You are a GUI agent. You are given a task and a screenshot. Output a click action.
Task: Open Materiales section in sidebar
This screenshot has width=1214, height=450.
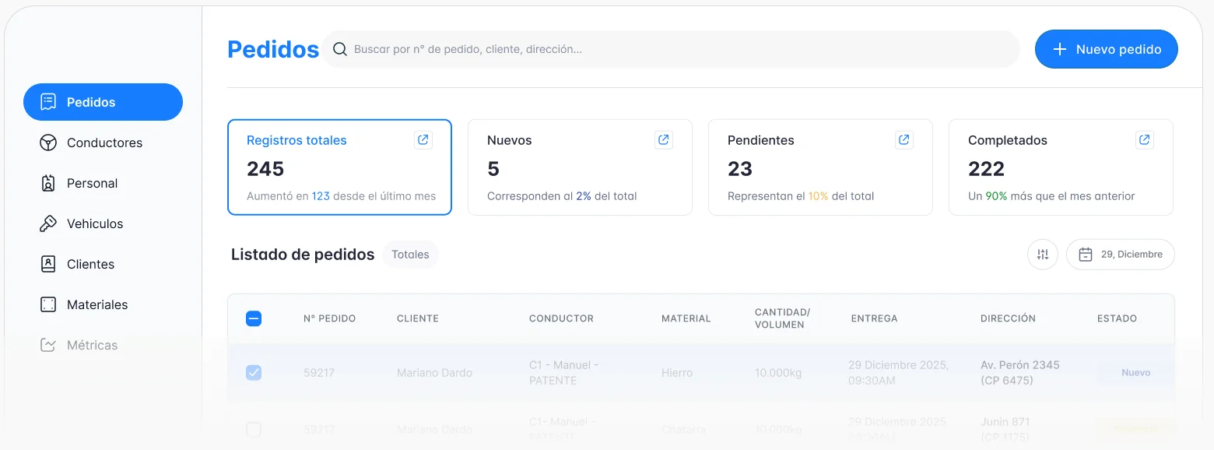click(x=103, y=304)
